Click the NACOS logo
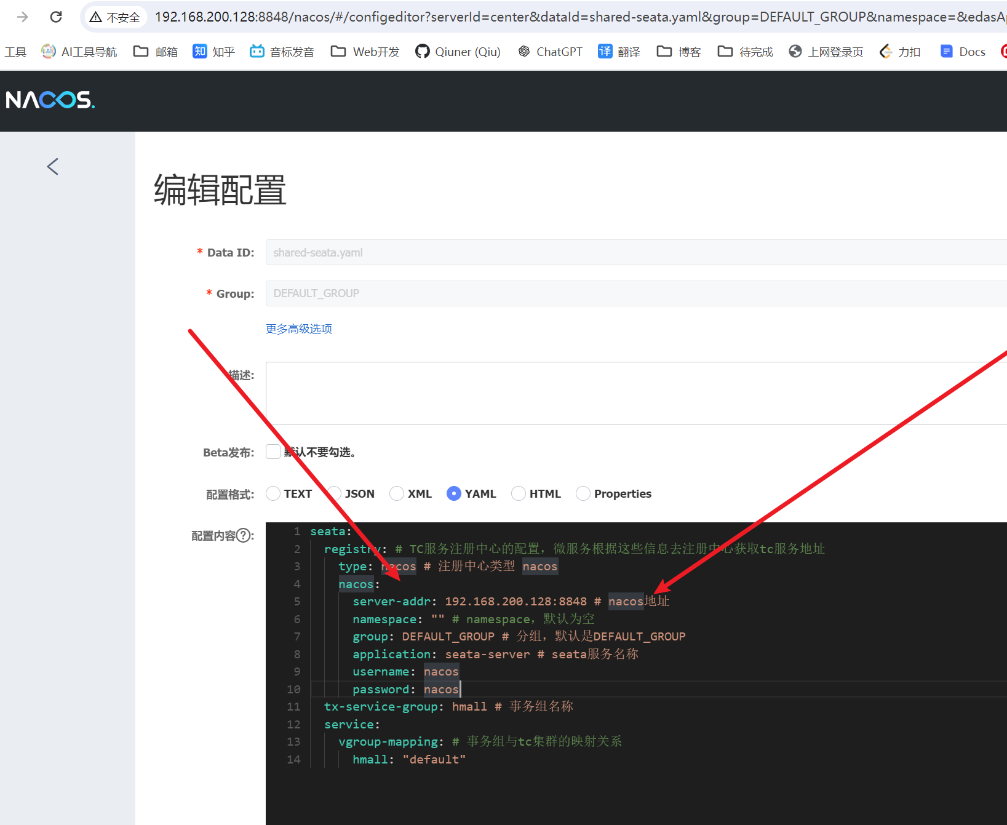This screenshot has height=825, width=1007. (x=50, y=100)
